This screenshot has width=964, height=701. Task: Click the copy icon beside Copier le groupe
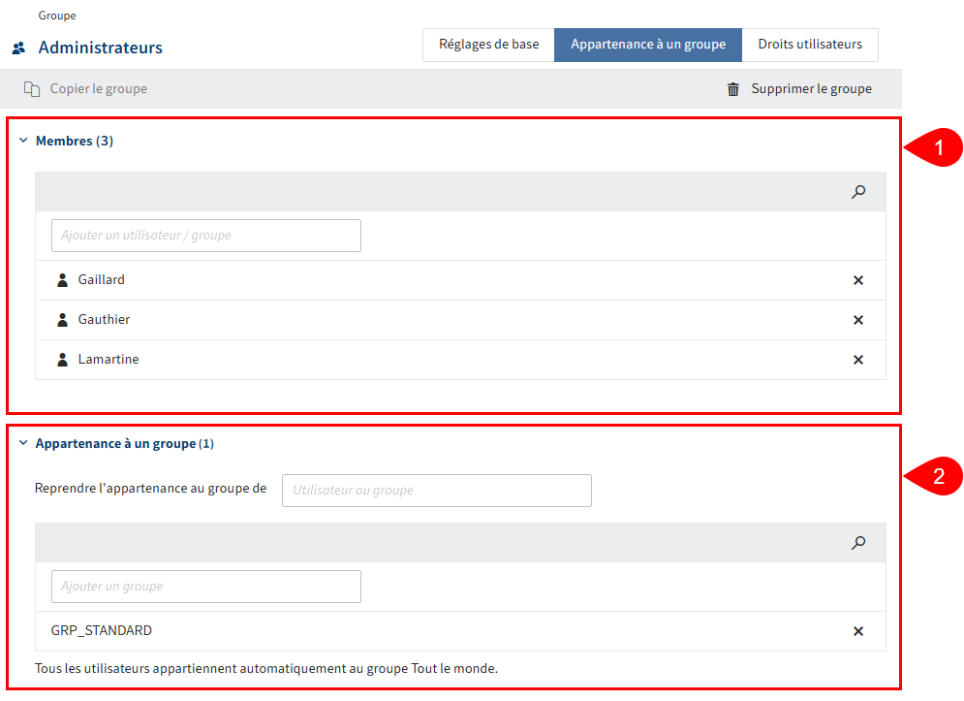tap(32, 89)
